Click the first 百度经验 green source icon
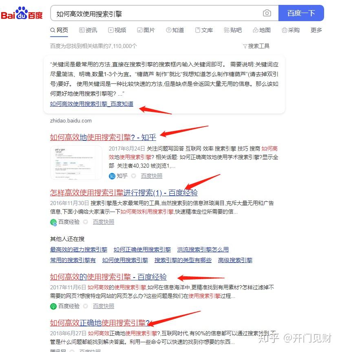Image resolution: width=340 pixels, height=352 pixels. [x=53, y=222]
